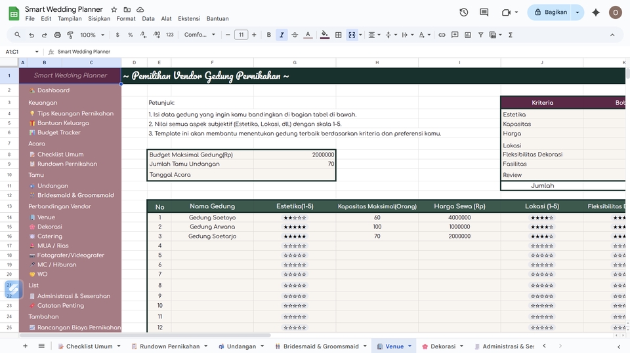The width and height of the screenshot is (630, 353).
Task: Open vertical align dropdown
Action: click(391, 35)
